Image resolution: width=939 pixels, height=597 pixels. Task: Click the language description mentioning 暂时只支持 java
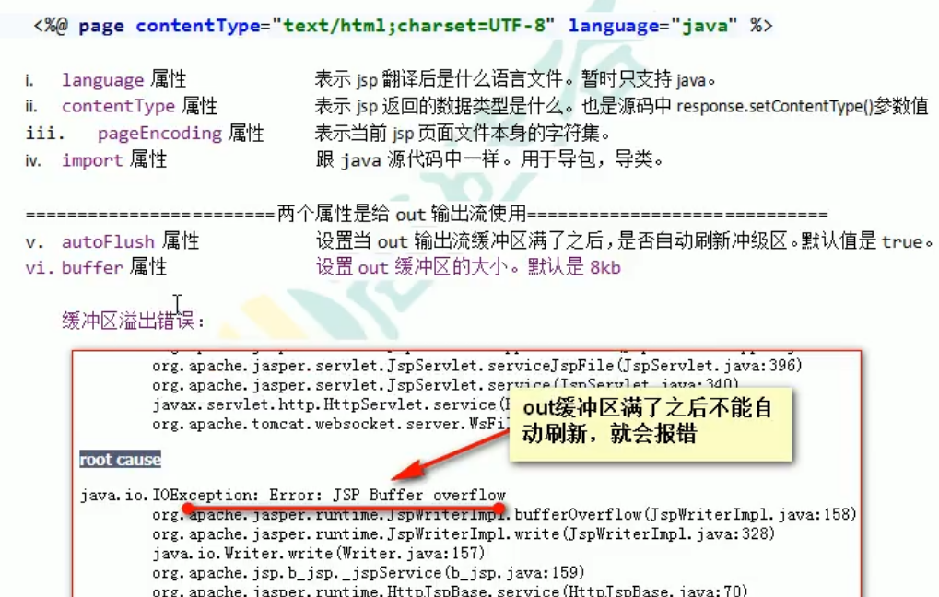click(x=515, y=79)
